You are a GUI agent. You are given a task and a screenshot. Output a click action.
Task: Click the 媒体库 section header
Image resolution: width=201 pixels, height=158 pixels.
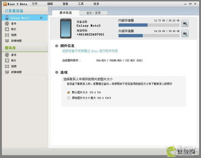[10, 48]
